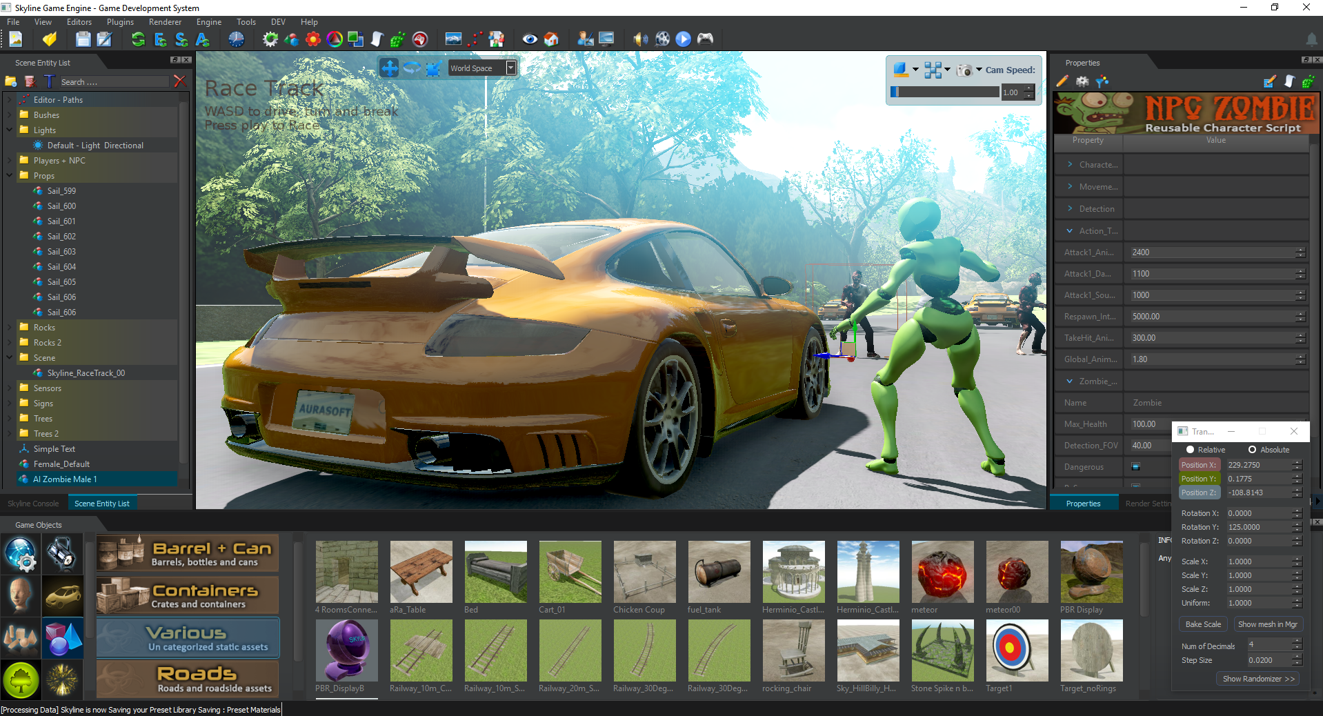Select the Absolute radio button in Transform window
Viewport: 1323px width, 716px height.
[x=1251, y=449]
